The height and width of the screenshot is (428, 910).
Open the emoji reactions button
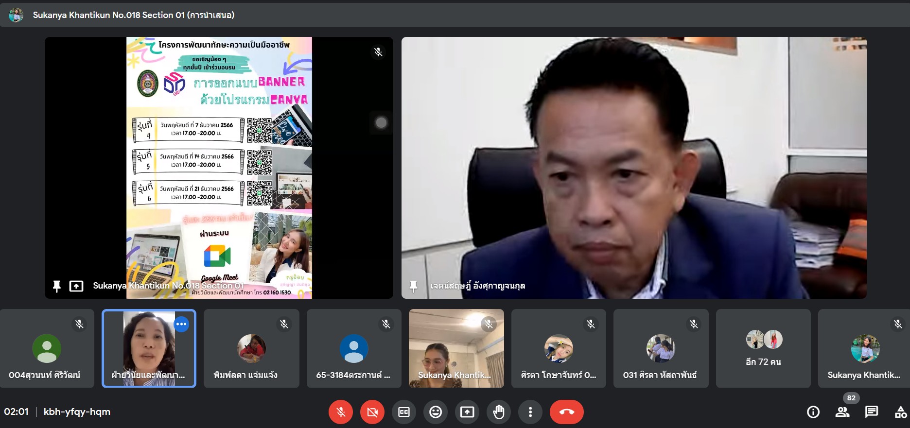tap(436, 412)
